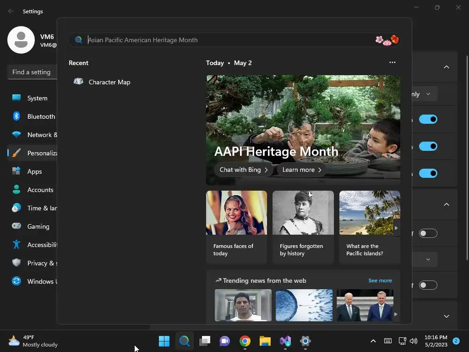Enable the first Off toggle in Settings
The image size is (469, 352).
428,233
